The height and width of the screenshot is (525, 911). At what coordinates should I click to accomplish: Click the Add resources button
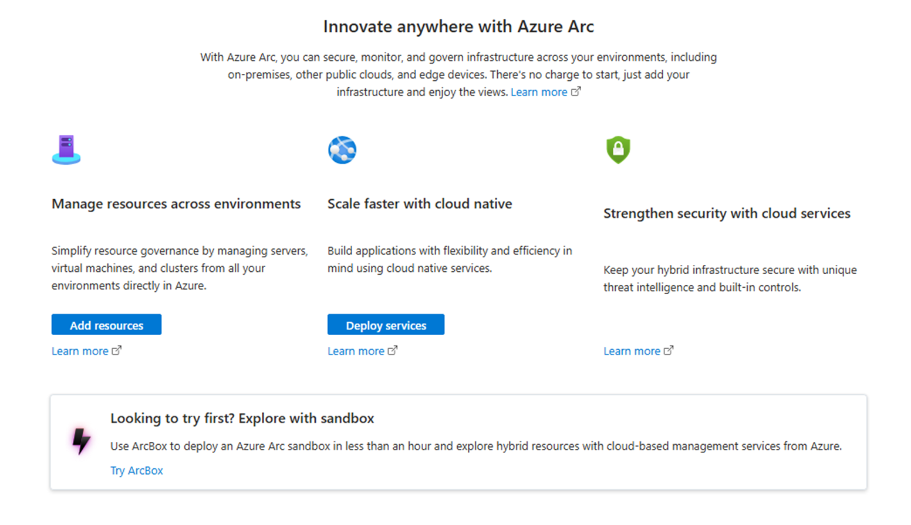point(106,325)
